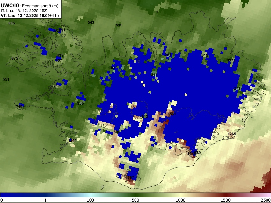Screen dimensions: 271x203
Task: Click the colorbar tick label '1'
Action: click(x=45, y=200)
